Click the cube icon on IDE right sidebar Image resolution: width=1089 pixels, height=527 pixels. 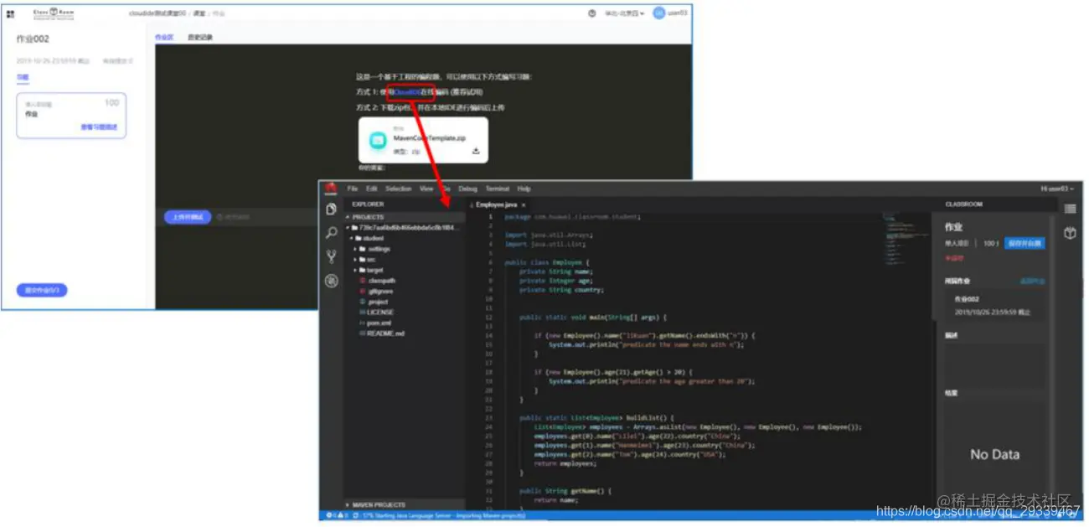1070,233
